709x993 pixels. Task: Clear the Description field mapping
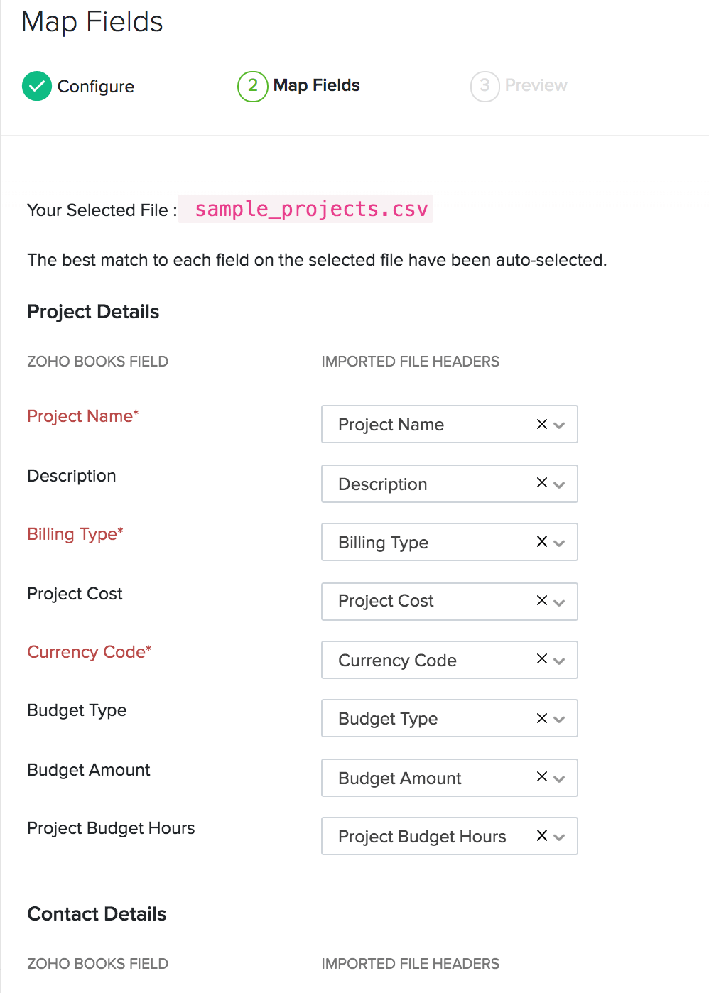(x=541, y=484)
